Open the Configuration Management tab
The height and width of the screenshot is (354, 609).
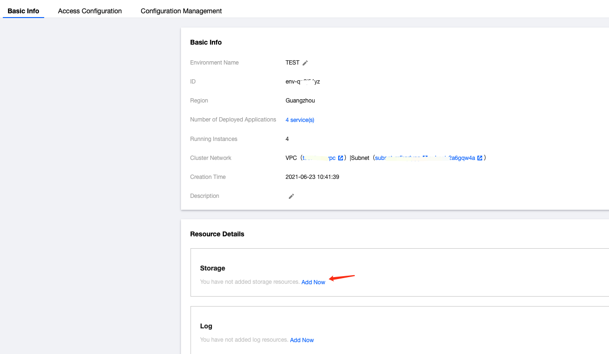pos(181,11)
